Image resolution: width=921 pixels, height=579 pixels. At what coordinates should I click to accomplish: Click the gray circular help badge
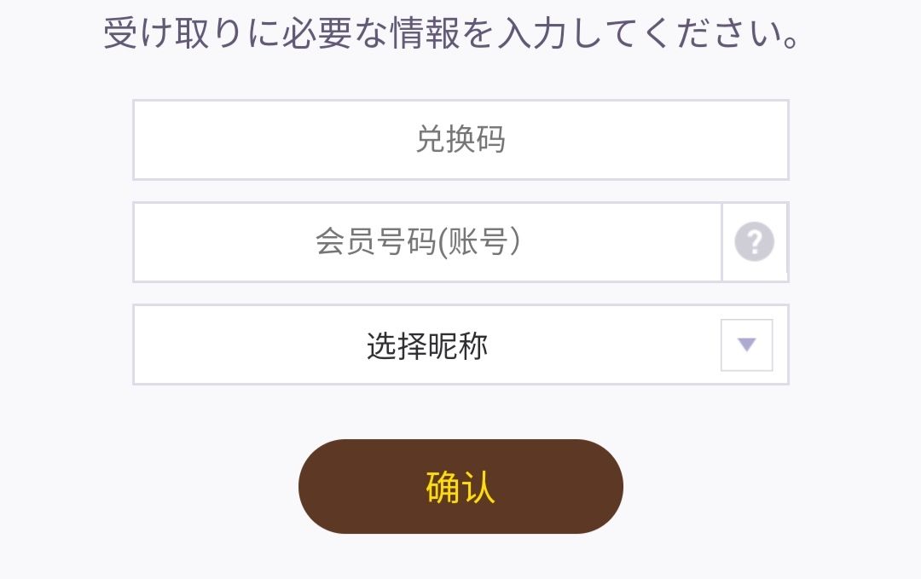[x=754, y=242]
